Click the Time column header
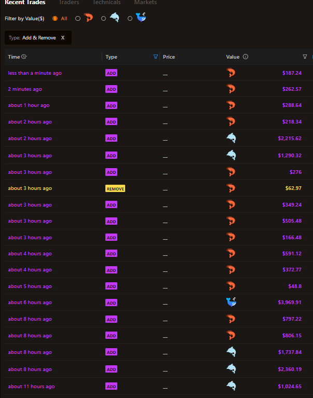 coord(13,57)
